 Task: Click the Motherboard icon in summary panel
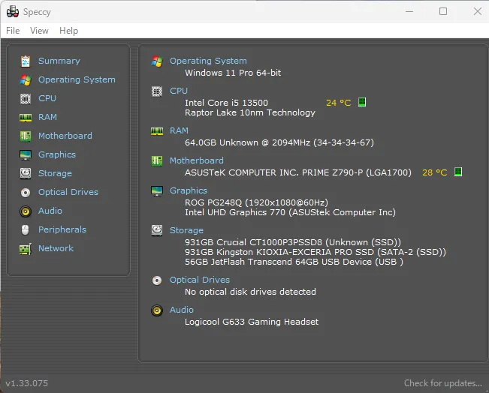(157, 160)
